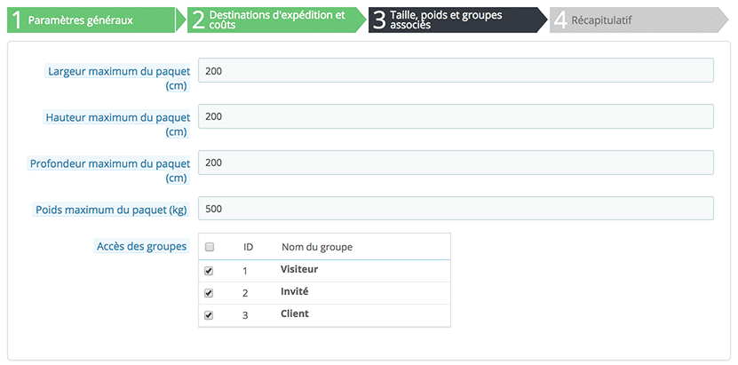Click the ID column header
Image resolution: width=738 pixels, height=365 pixels.
pos(249,247)
